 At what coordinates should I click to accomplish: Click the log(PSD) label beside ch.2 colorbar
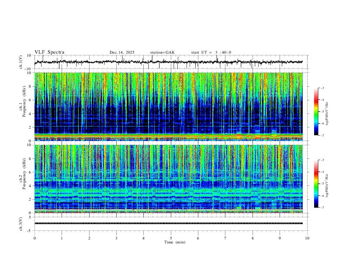[x=327, y=185]
